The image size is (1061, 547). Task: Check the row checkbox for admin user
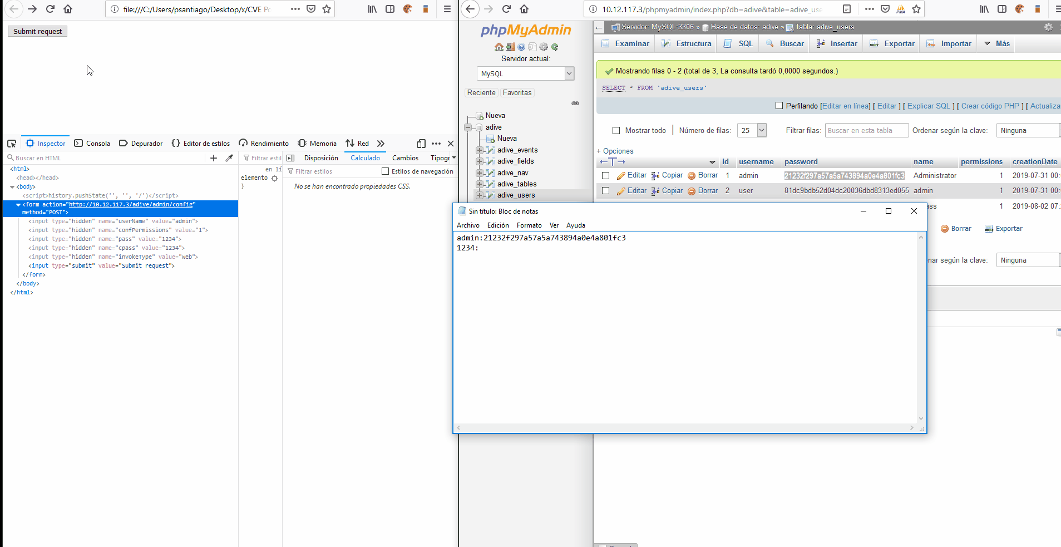click(606, 176)
